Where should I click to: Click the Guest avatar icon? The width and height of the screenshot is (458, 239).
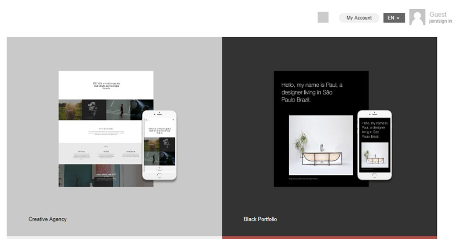pos(417,17)
